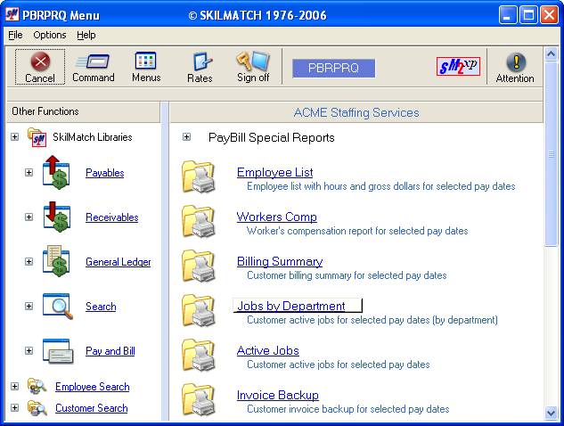This screenshot has height=426, width=564.
Task: Click the PBRPRQ blue label box
Action: (333, 68)
